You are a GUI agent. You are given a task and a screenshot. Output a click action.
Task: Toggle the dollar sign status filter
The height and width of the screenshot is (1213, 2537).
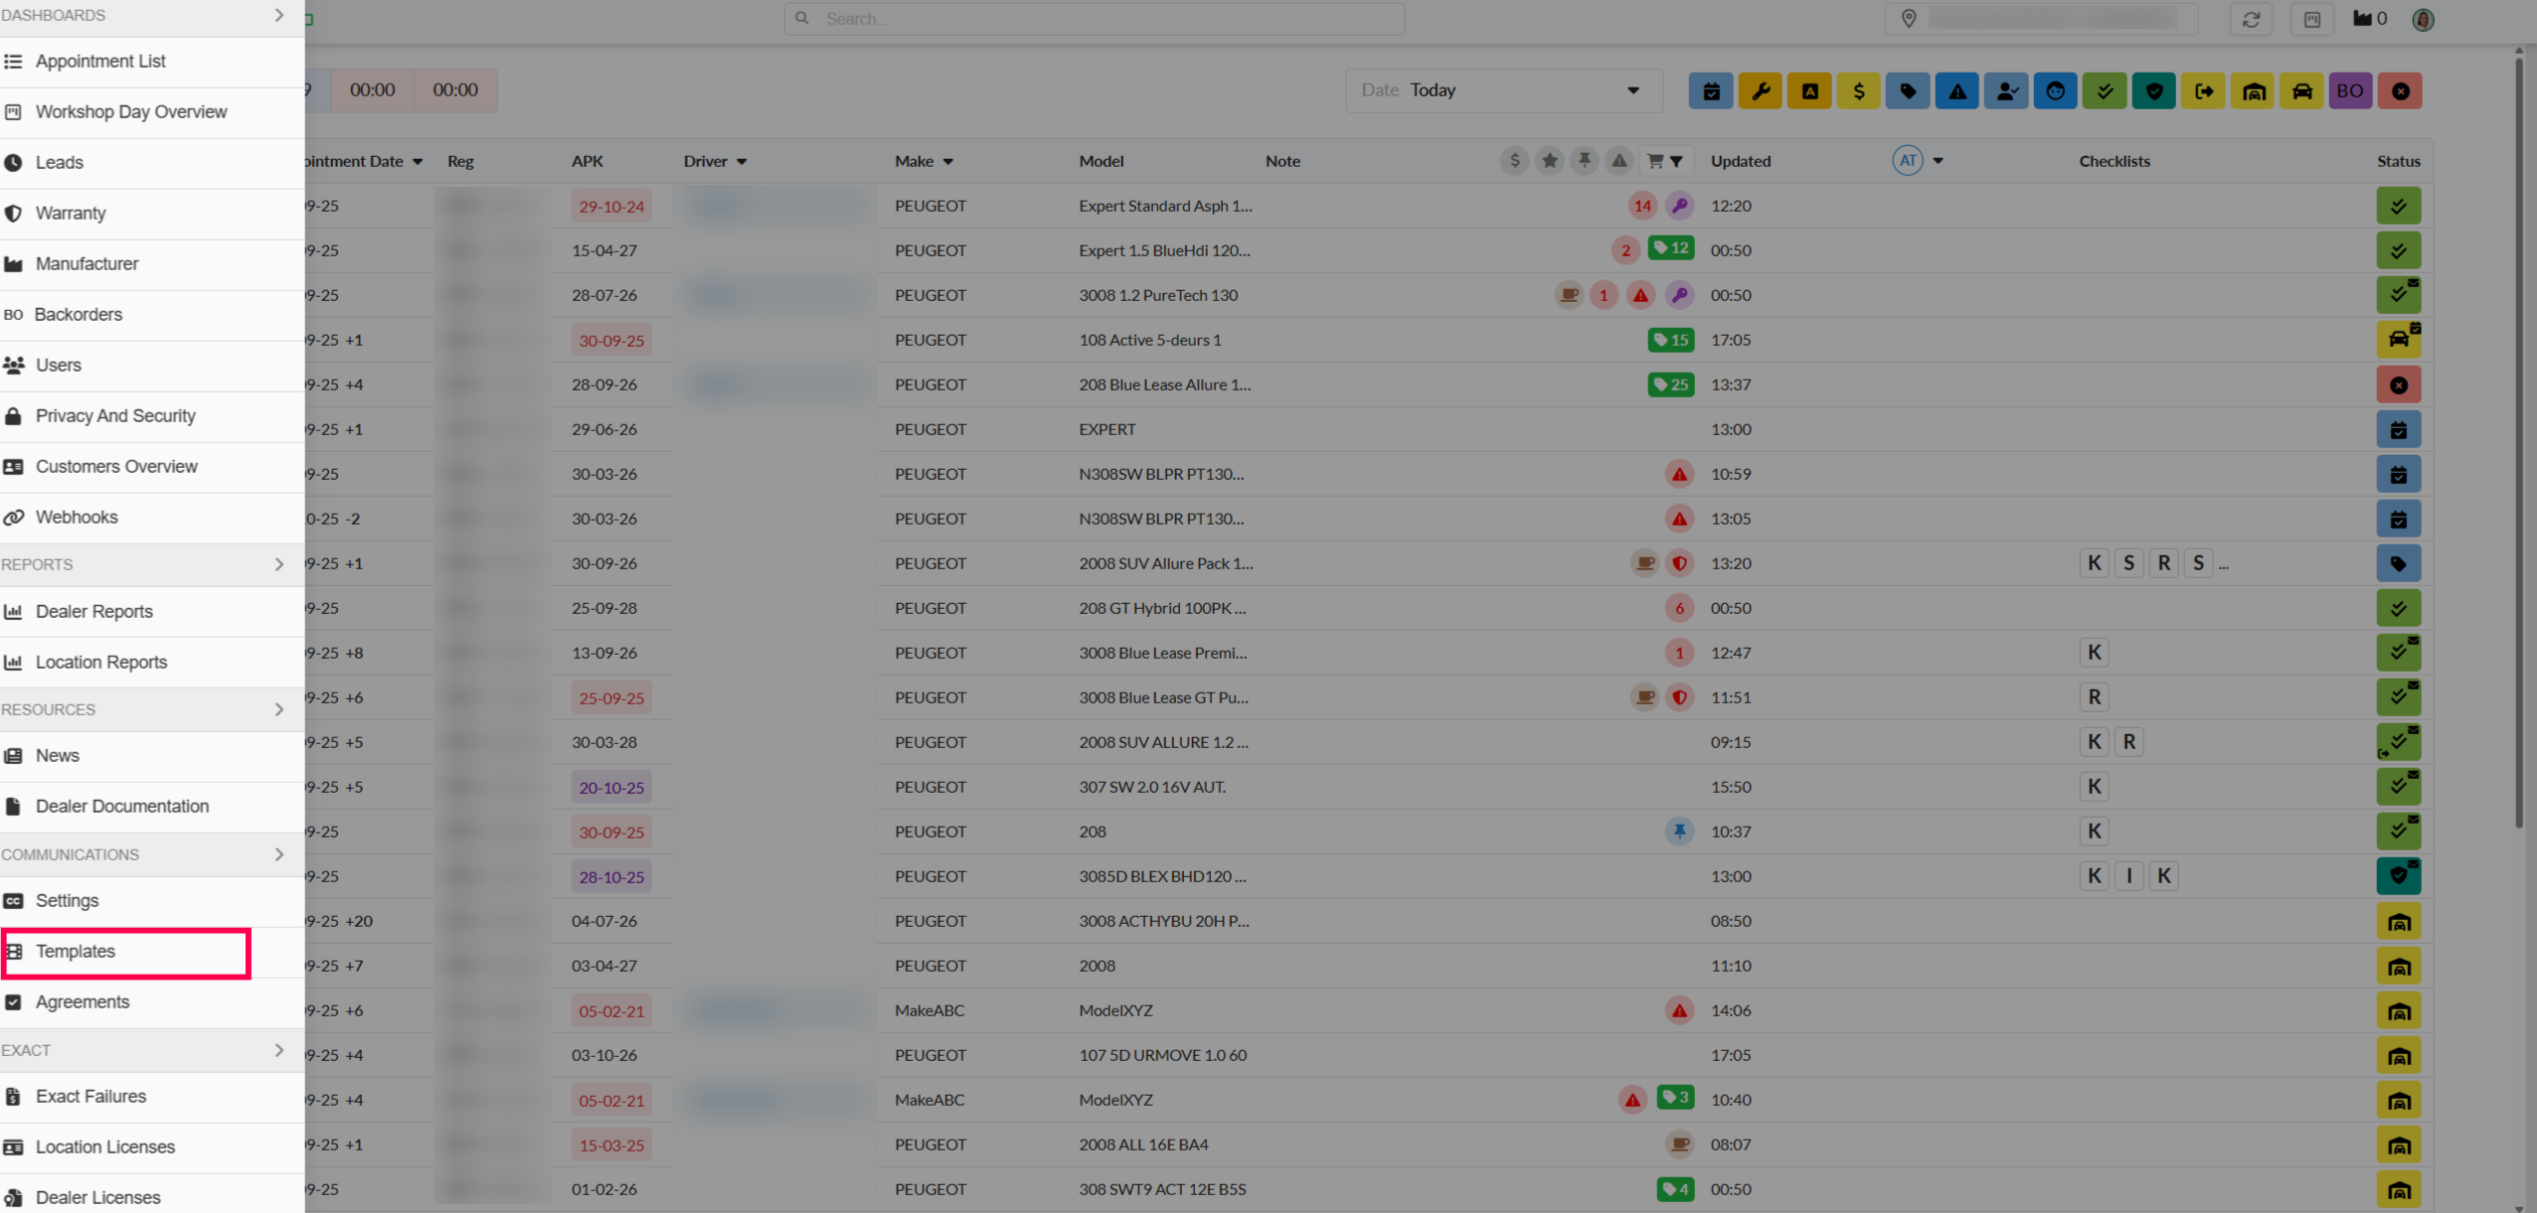[1858, 91]
